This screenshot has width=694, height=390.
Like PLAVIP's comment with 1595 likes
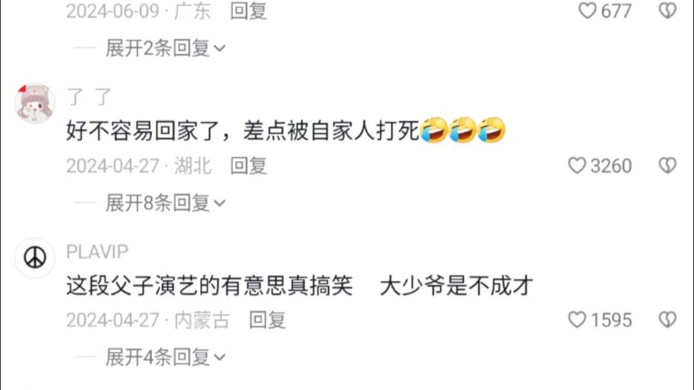coord(577,319)
